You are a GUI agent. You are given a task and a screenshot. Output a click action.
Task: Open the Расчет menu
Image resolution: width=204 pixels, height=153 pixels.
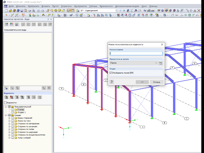coord(55,6)
